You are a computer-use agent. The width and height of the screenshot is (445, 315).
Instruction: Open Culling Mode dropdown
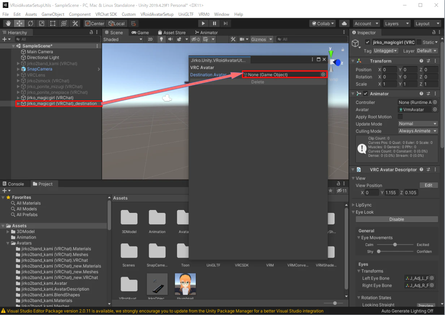point(418,131)
